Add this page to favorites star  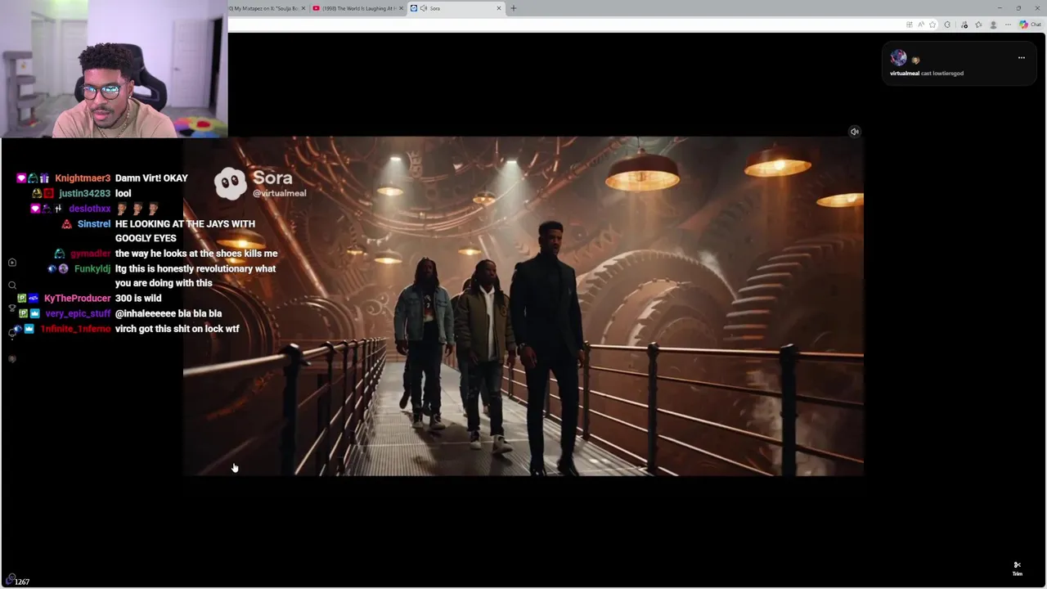(x=932, y=25)
